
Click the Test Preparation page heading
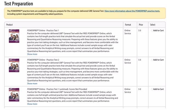(19, 4)
